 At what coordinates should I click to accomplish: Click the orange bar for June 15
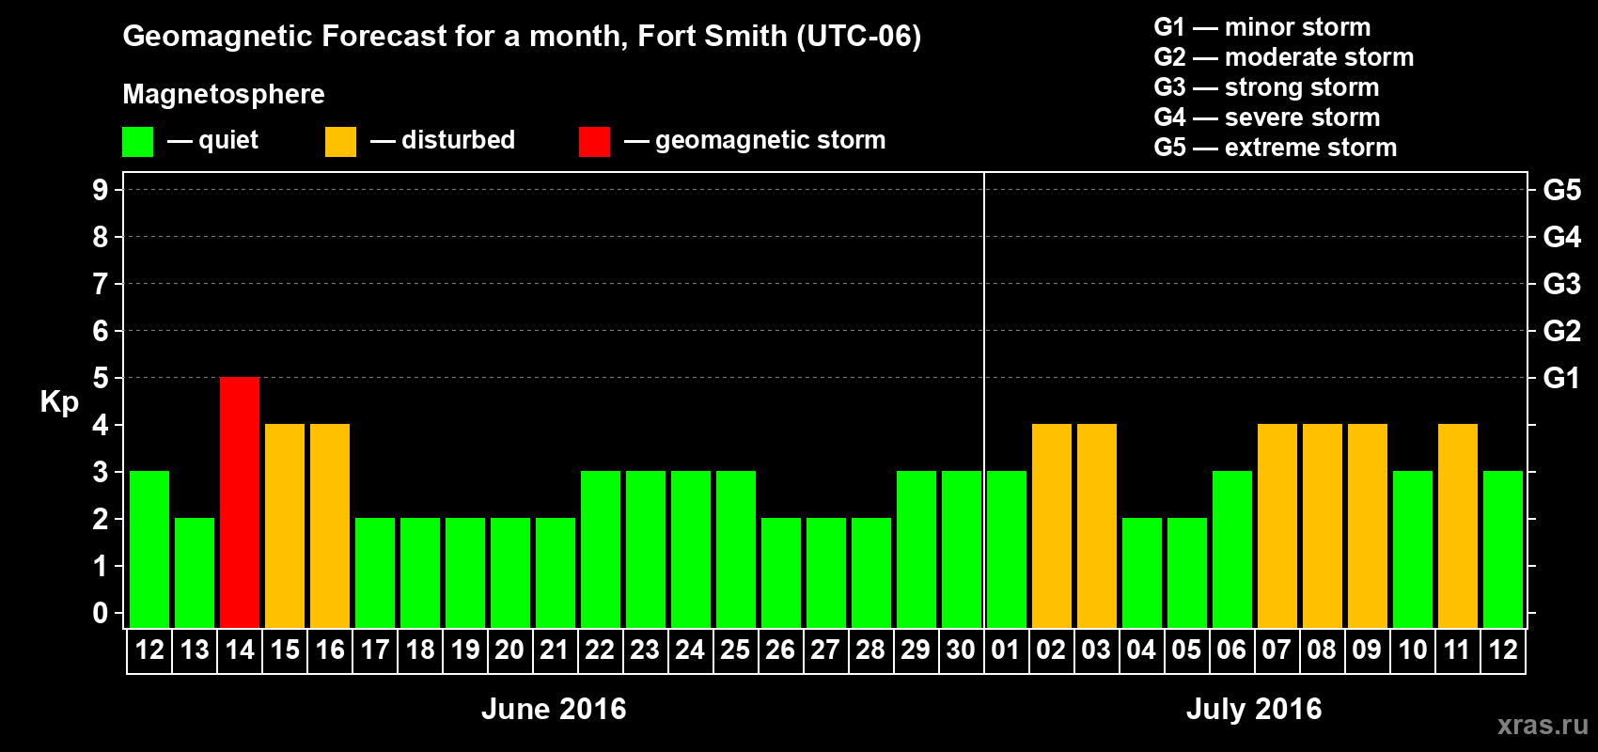pyautogui.click(x=285, y=526)
